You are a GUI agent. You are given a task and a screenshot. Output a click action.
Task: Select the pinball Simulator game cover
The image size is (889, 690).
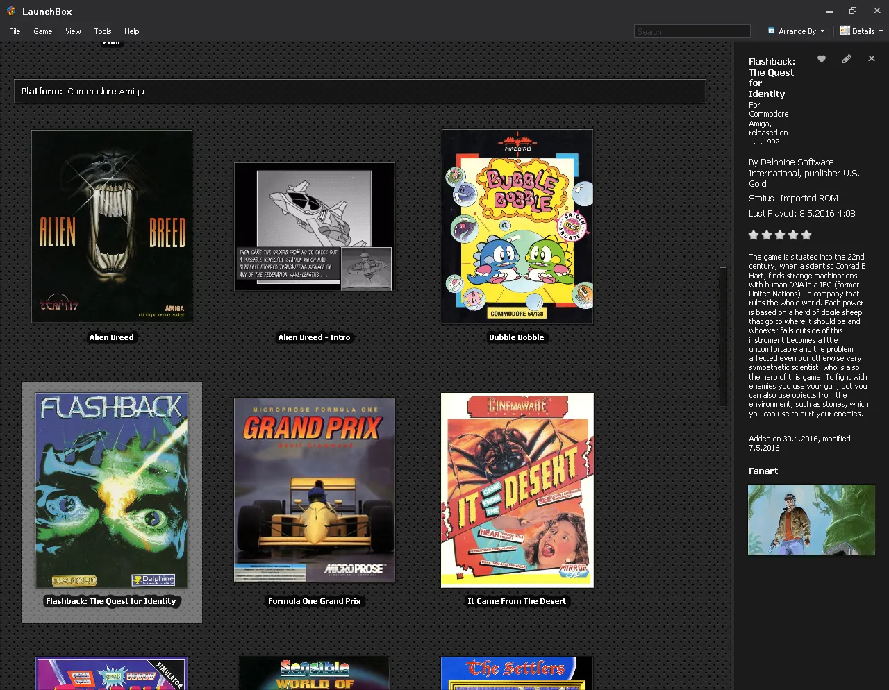click(112, 673)
